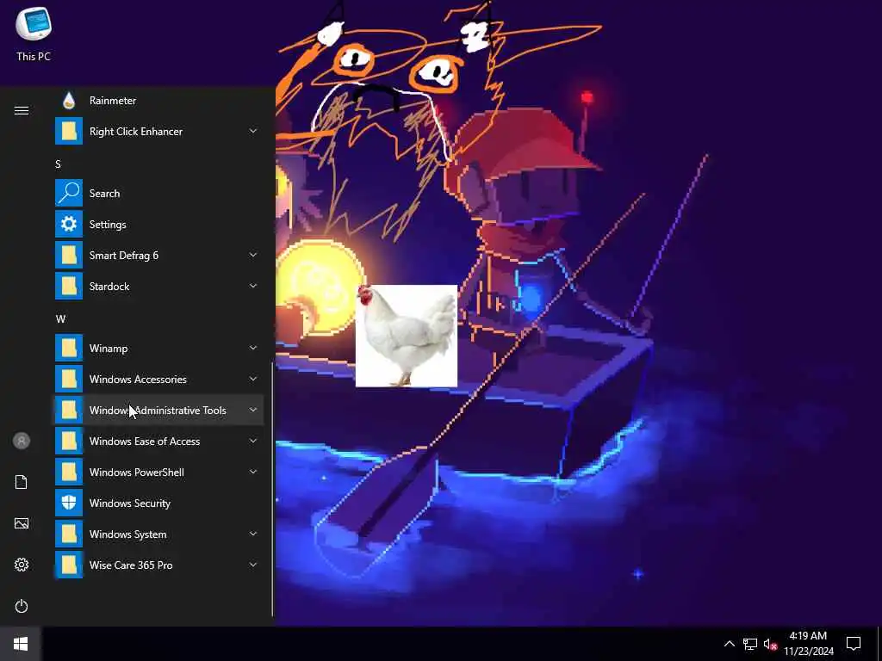Open Pictures from the Start sidebar

coord(22,523)
